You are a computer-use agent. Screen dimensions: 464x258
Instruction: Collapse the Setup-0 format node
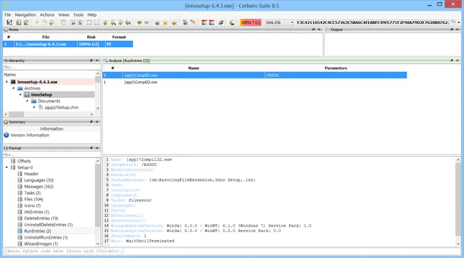pyautogui.click(x=7, y=167)
